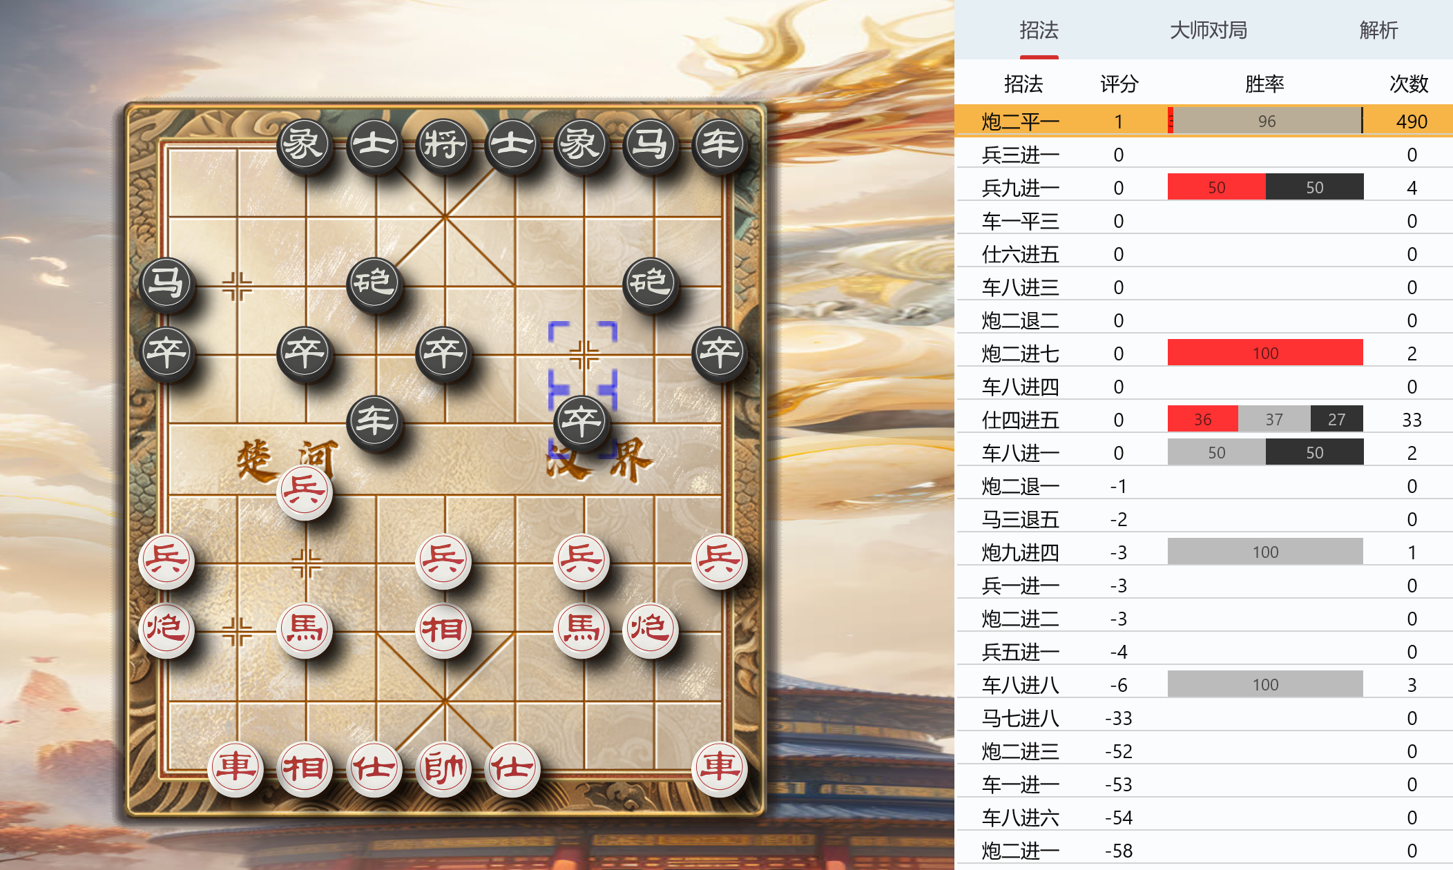
Task: Select the black 将 general piece
Action: (x=443, y=146)
